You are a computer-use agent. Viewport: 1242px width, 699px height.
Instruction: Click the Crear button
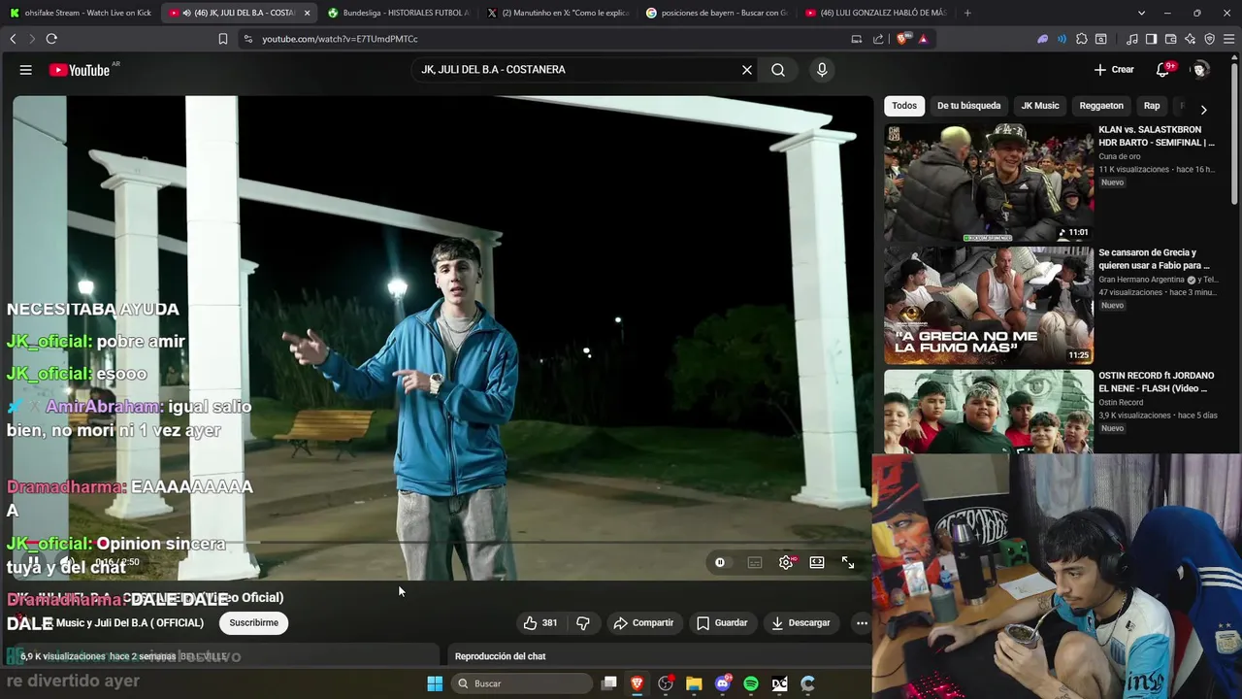[1114, 70]
